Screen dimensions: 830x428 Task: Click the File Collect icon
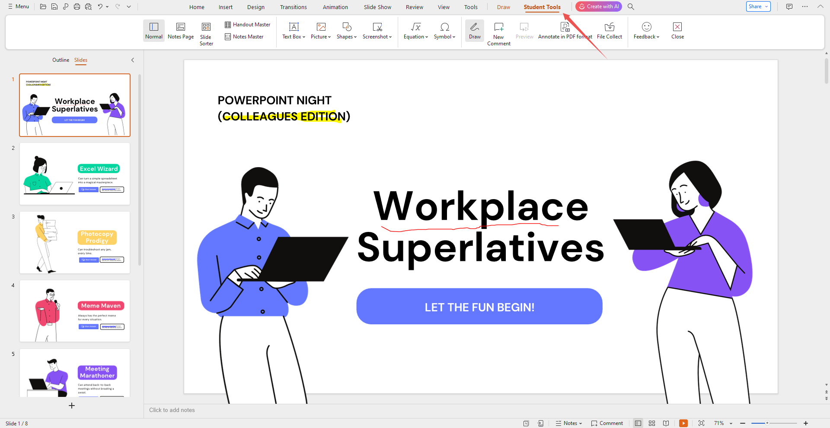click(x=609, y=31)
